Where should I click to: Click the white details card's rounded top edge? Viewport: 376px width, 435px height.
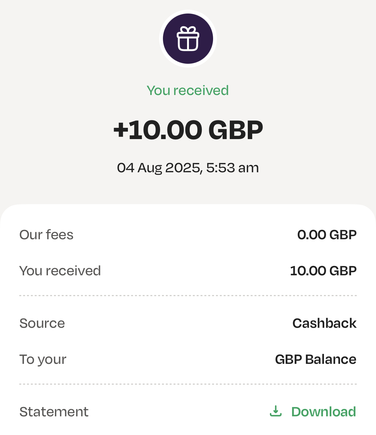click(188, 206)
